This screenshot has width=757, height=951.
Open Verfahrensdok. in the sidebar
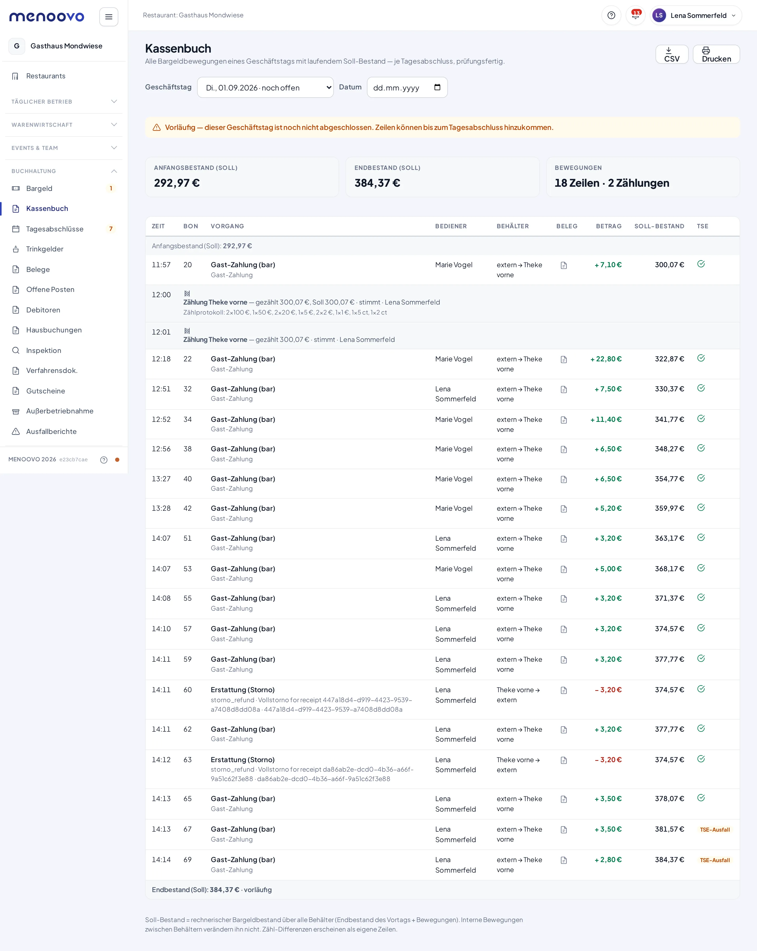64,371
